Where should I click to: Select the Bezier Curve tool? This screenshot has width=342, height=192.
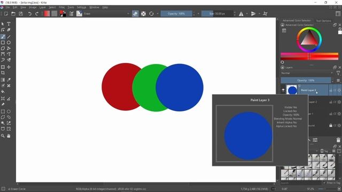3,54
